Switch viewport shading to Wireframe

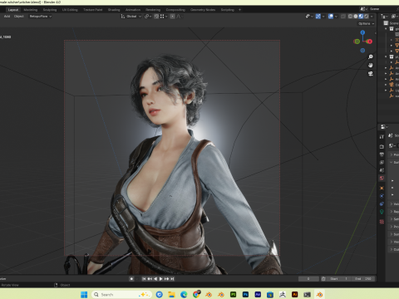click(x=350, y=17)
